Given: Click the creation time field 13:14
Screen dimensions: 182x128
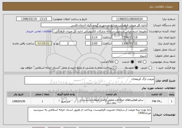Looking at the screenshot, I should point(94,37).
